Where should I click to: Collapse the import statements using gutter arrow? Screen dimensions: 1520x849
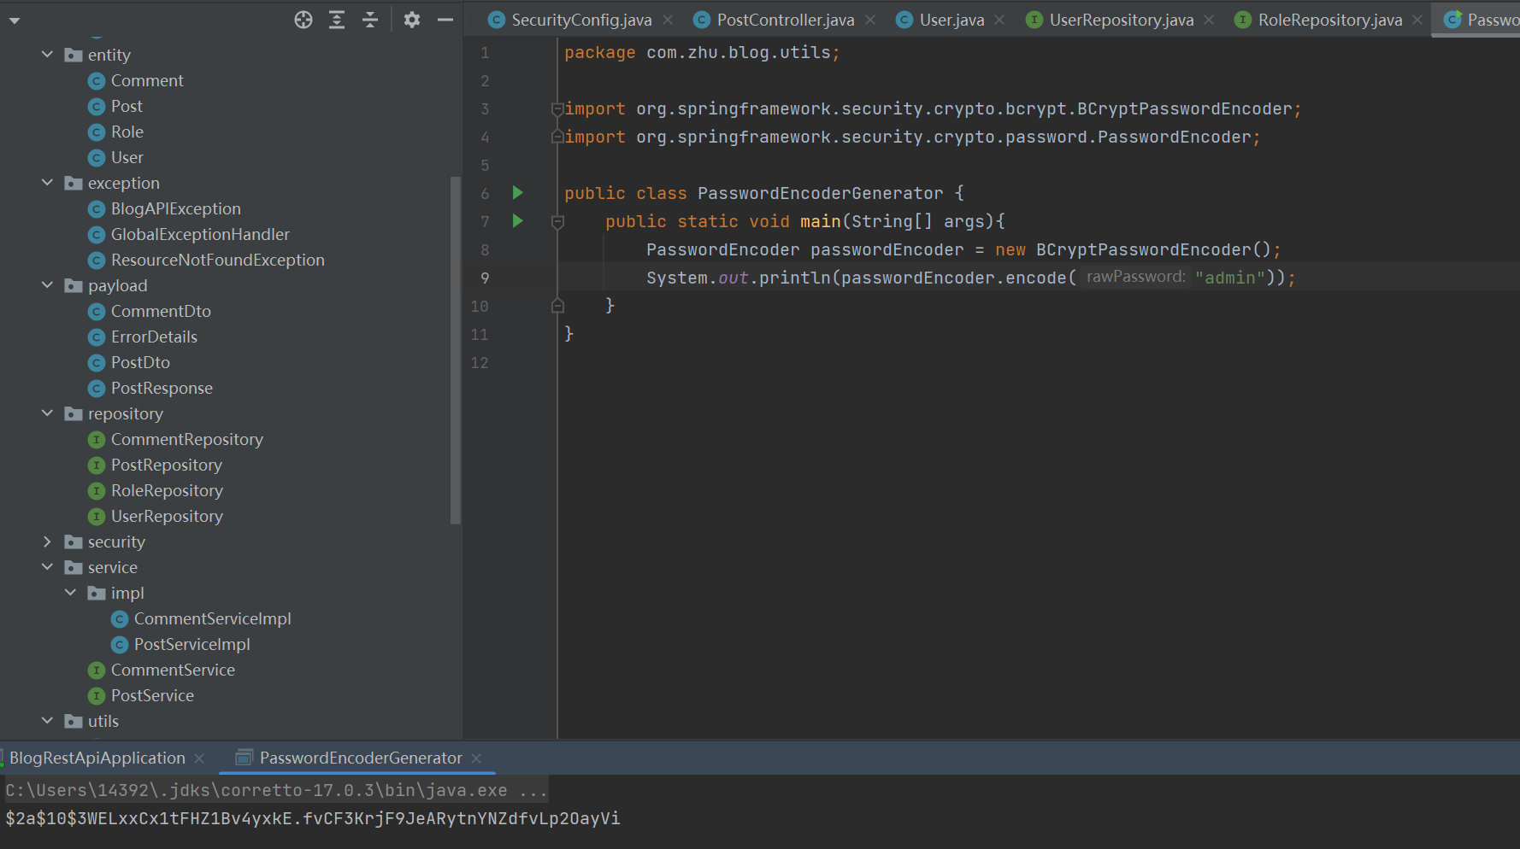click(557, 108)
